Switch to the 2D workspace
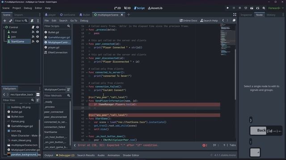This screenshot has height=160, width=286. pyautogui.click(x=118, y=8)
